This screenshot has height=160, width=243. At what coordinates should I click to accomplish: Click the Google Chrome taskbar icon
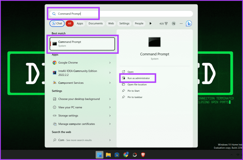(126, 155)
